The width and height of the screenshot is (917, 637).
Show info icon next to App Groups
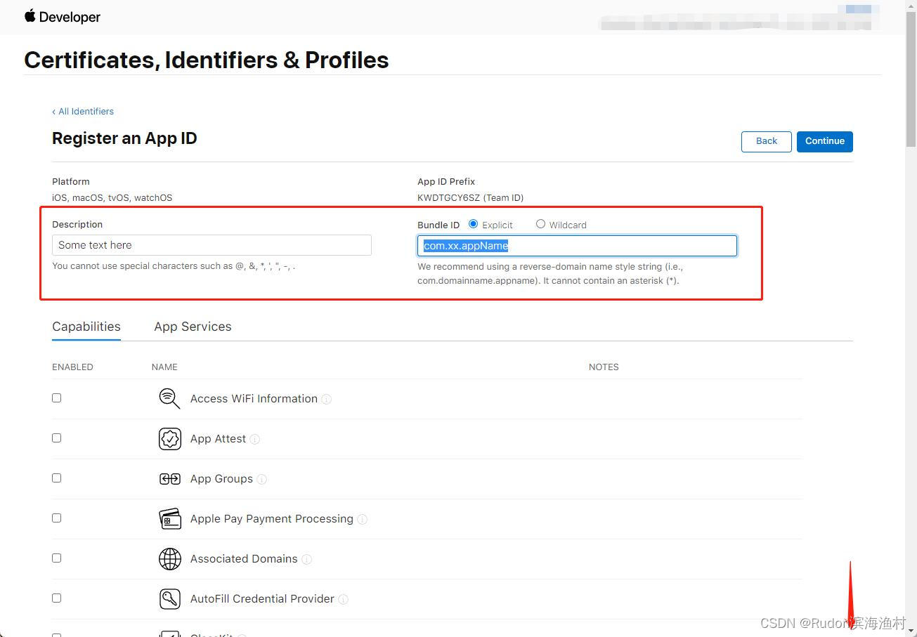[262, 479]
